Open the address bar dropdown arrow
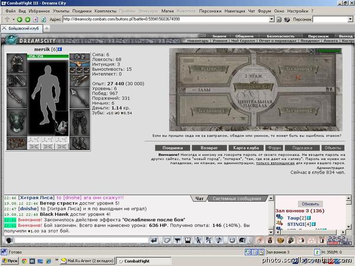The width and height of the screenshot is (355, 266). pyautogui.click(x=272, y=20)
